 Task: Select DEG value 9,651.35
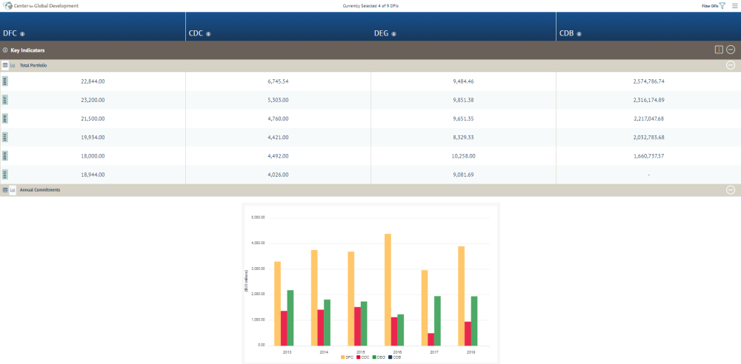(463, 118)
